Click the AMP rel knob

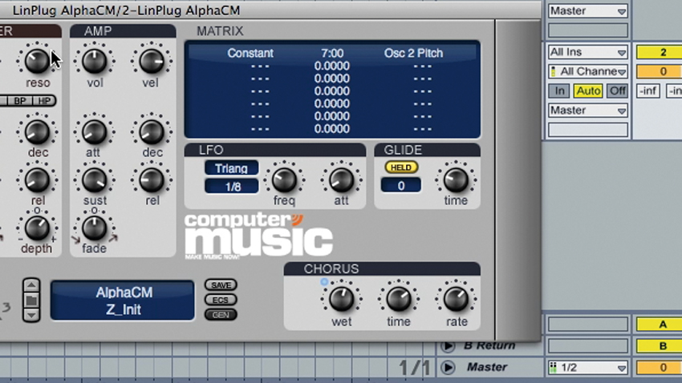[152, 179]
